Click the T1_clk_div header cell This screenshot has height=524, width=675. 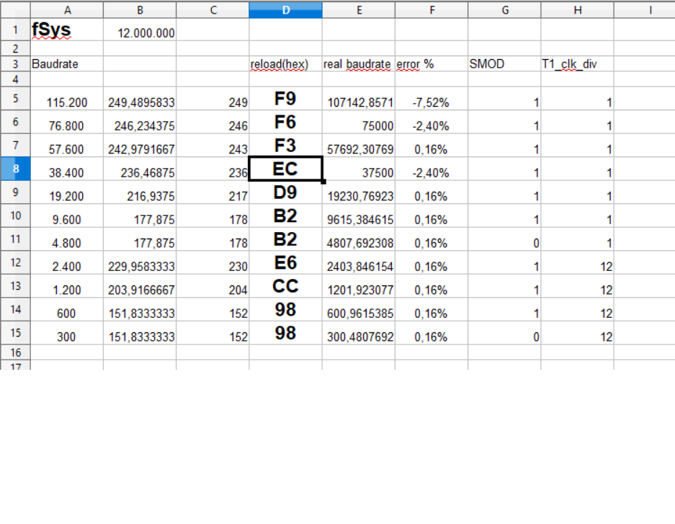pyautogui.click(x=577, y=63)
